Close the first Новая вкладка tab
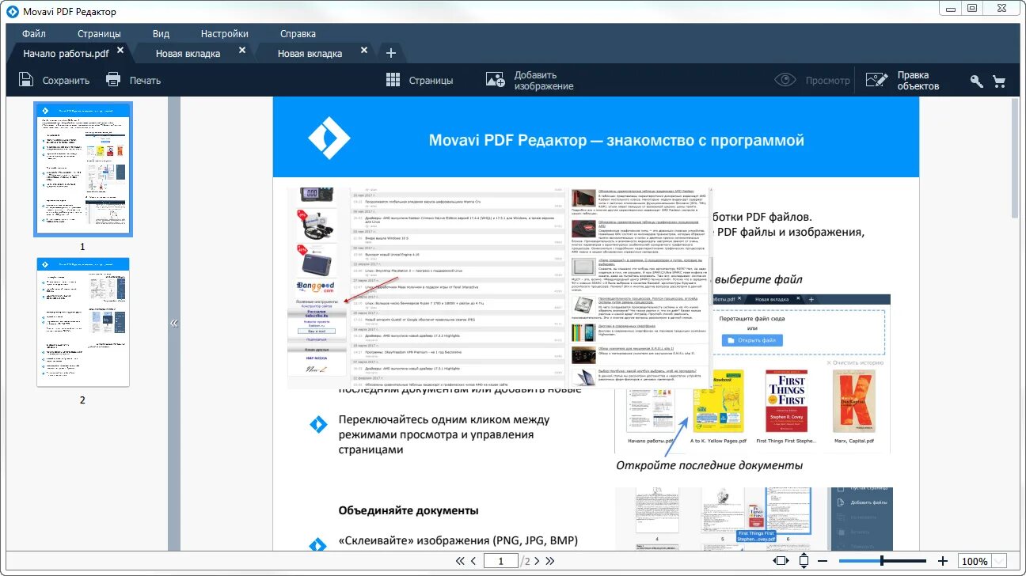The image size is (1026, 576). (x=242, y=50)
